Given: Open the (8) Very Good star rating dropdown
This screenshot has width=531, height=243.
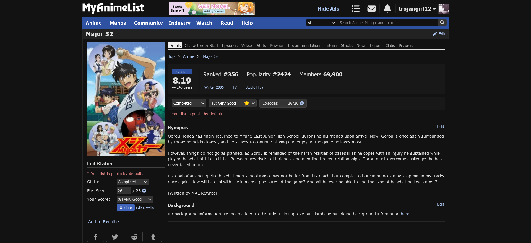Looking at the screenshot, I should coord(233,103).
